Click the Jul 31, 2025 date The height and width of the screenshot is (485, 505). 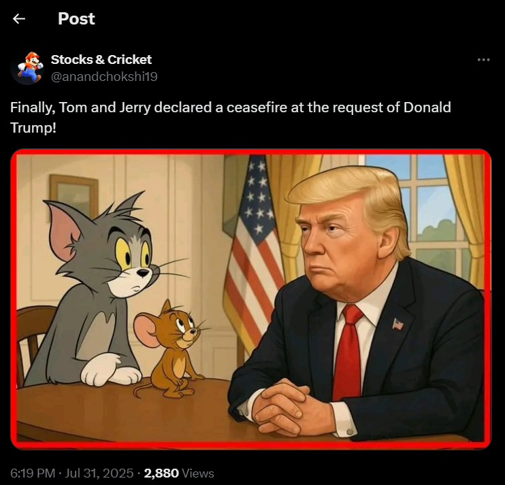(99, 473)
